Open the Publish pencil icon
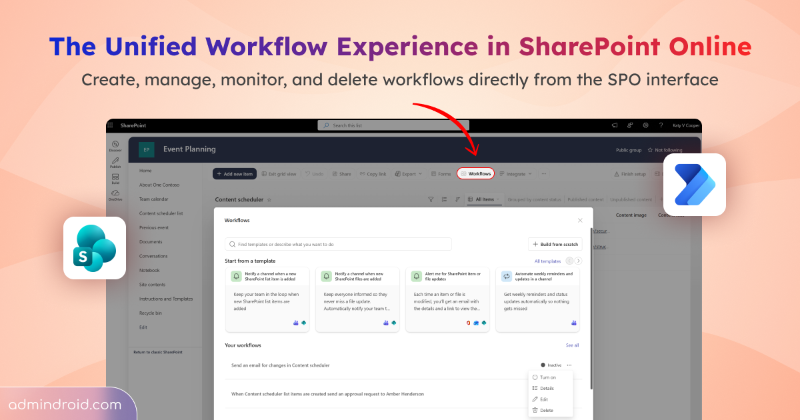The image size is (800, 420). pyautogui.click(x=115, y=163)
